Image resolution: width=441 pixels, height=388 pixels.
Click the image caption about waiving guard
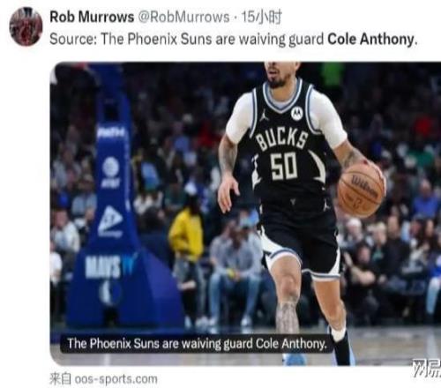pos(197,343)
